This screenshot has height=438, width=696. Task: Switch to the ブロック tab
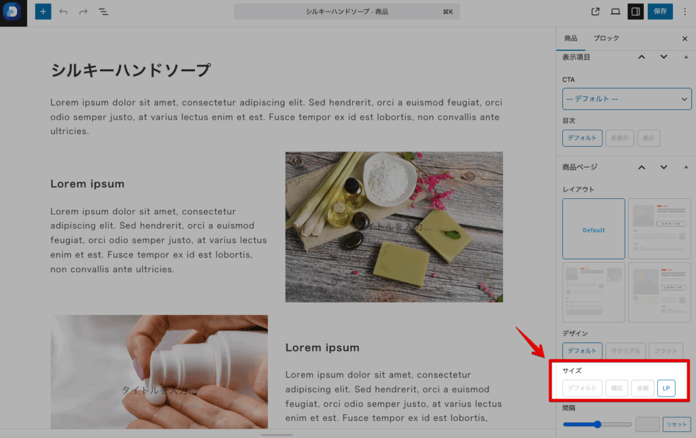(606, 39)
